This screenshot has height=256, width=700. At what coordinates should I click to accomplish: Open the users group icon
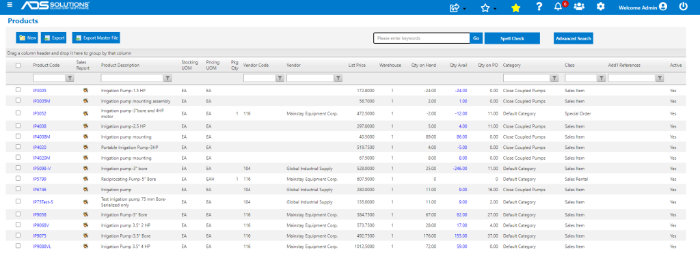tap(579, 7)
